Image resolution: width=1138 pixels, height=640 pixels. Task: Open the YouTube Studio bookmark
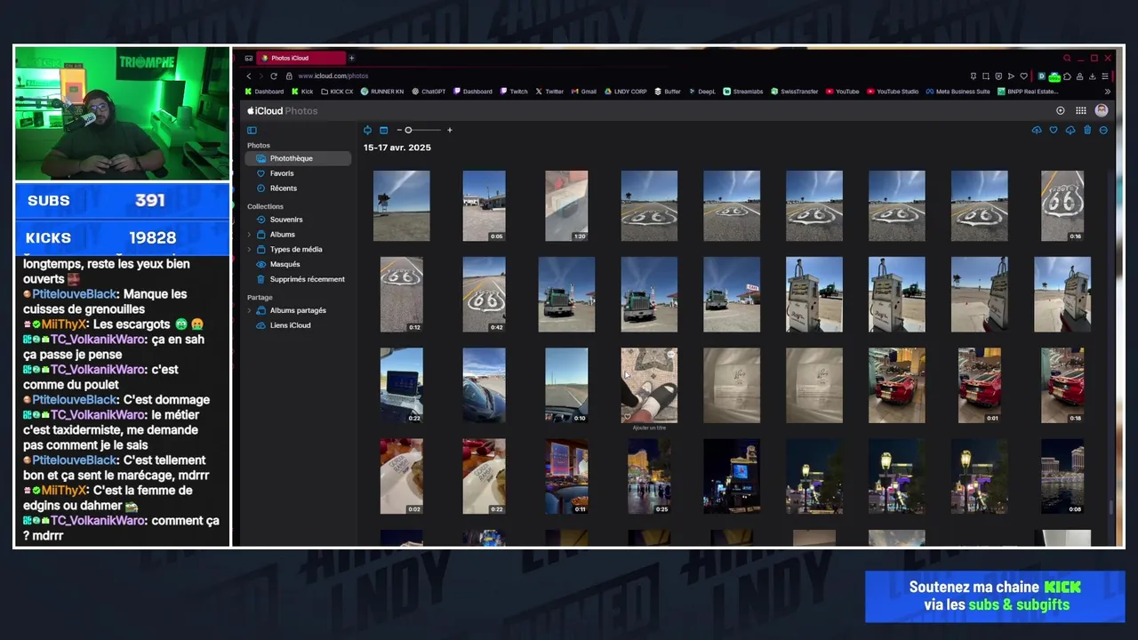[x=893, y=92]
